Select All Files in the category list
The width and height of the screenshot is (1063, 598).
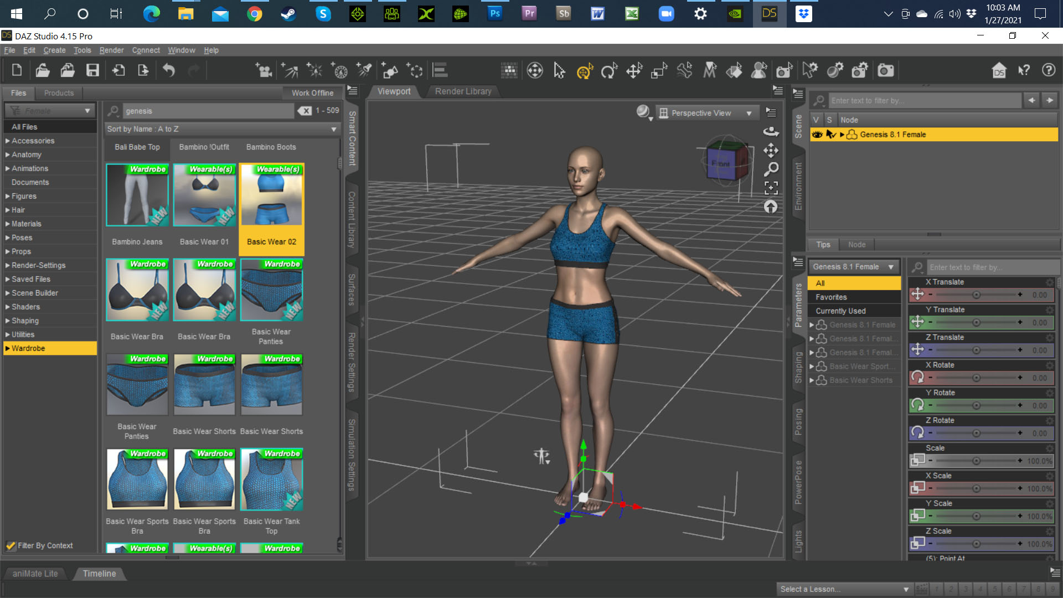tap(50, 127)
